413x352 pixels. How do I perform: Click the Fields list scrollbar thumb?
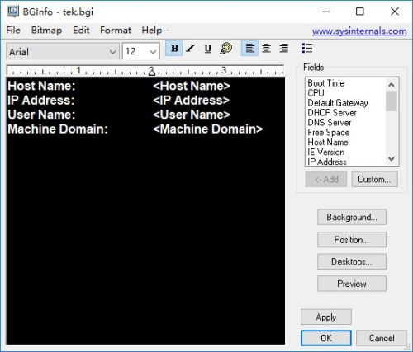[392, 101]
